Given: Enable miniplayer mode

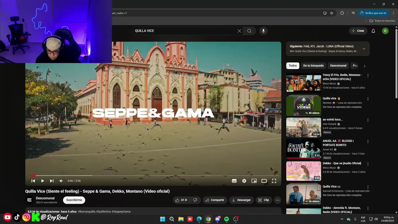Looking at the screenshot, I should pyautogui.click(x=254, y=181).
